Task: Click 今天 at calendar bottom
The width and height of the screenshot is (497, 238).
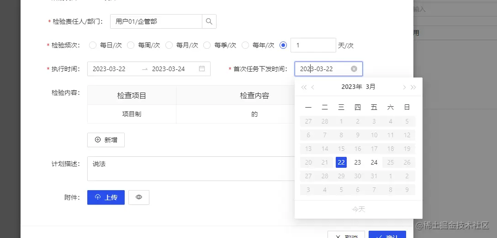Action: coord(359,209)
